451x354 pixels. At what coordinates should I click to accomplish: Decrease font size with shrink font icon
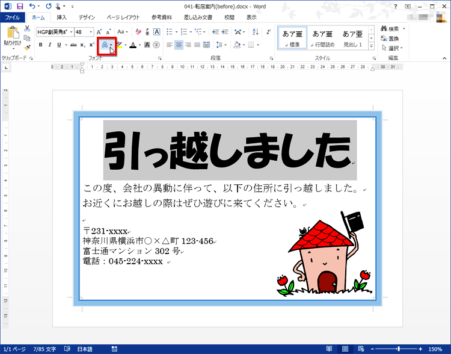pos(108,32)
